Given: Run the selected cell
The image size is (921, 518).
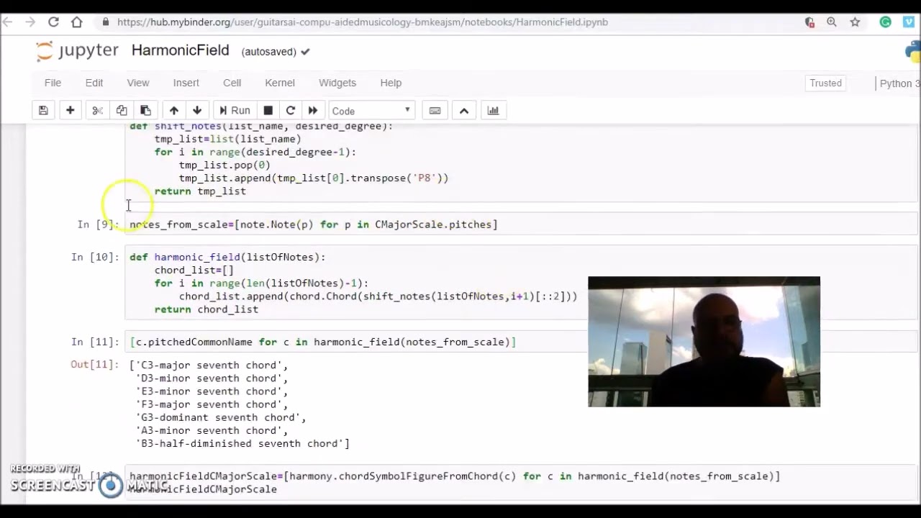Looking at the screenshot, I should coord(235,111).
